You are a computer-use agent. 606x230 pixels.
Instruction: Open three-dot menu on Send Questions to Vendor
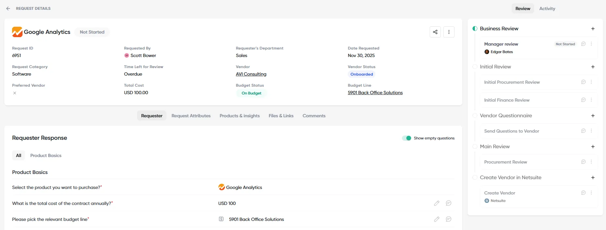coord(591,131)
